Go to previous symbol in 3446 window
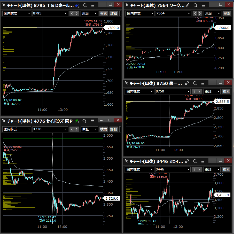The width and height of the screenshot is (234, 234). click(x=194, y=169)
